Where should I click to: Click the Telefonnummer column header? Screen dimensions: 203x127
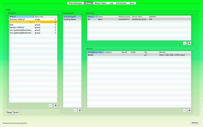[125, 17]
